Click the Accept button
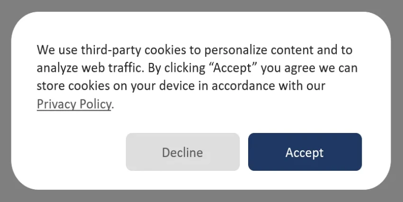This screenshot has height=202, width=403. pyautogui.click(x=304, y=152)
